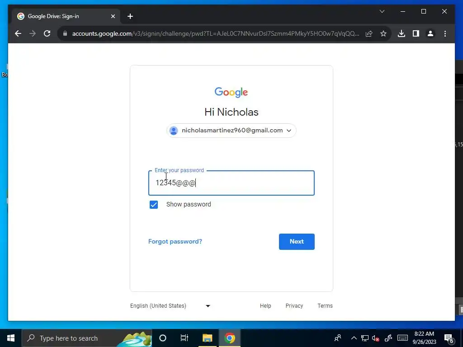
Task: Open the notification center
Action: click(449, 338)
